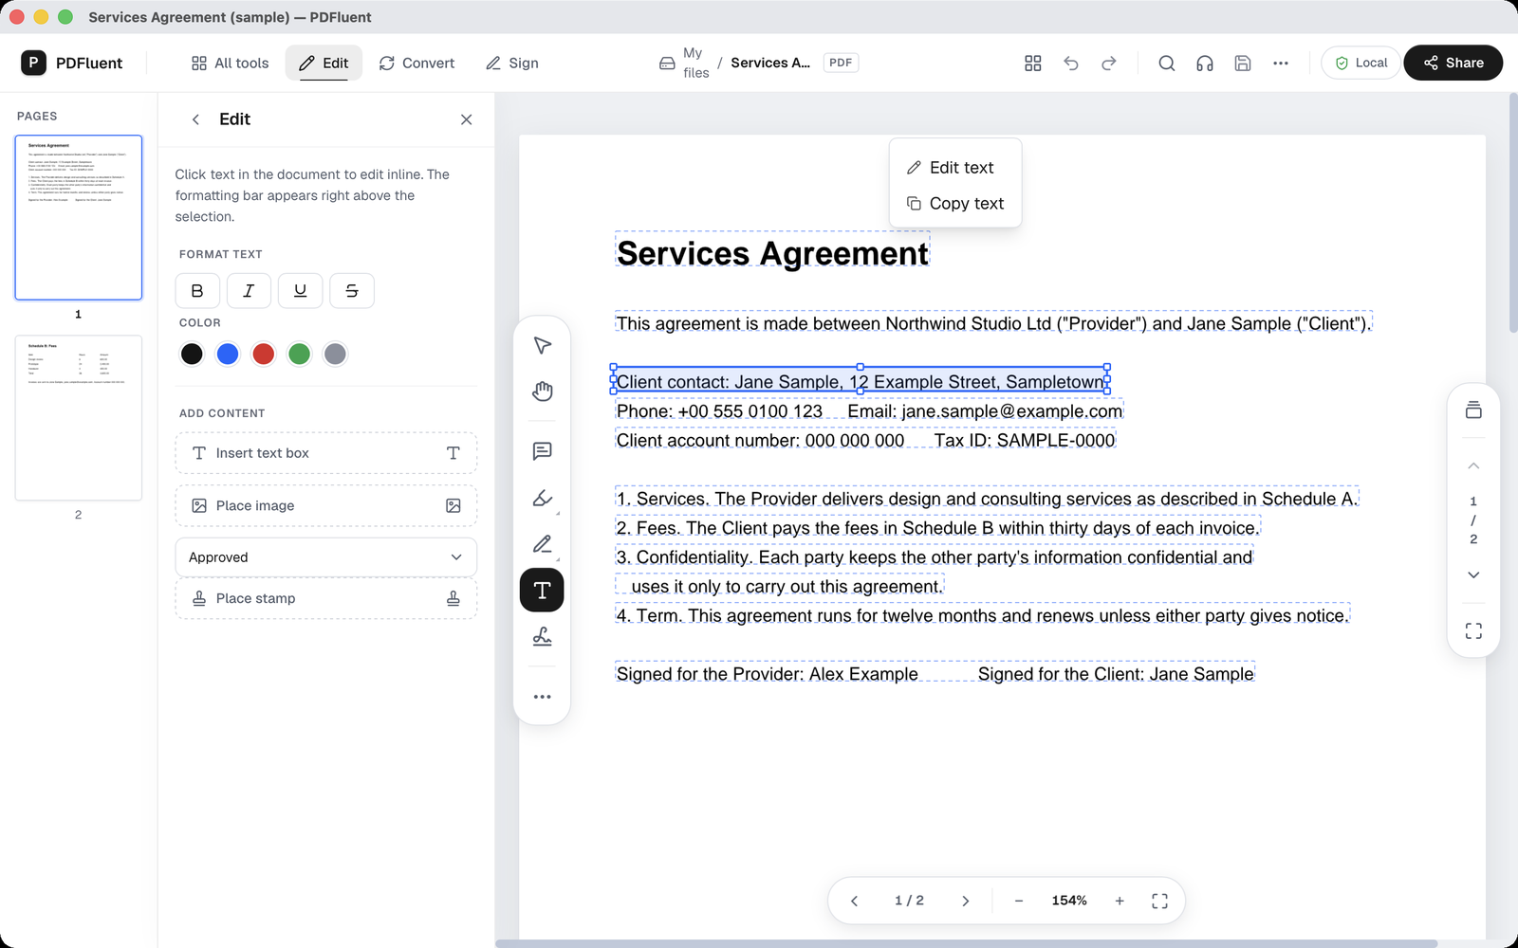
Task: Switch to the Sign tab
Action: coord(512,63)
